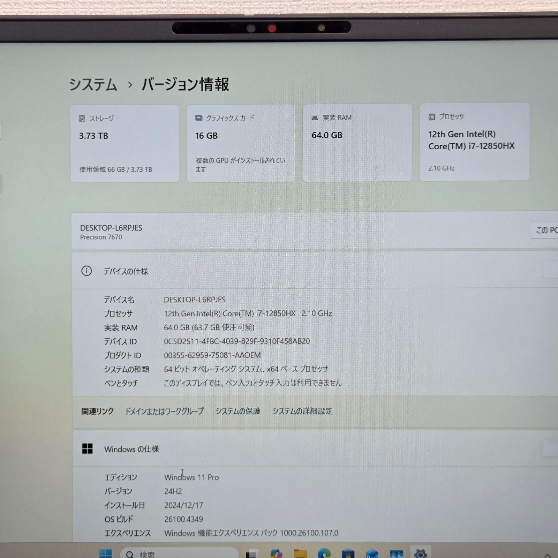This screenshot has height=558, width=558.
Task: Click the taskbar 検索 search box
Action: tap(179, 553)
